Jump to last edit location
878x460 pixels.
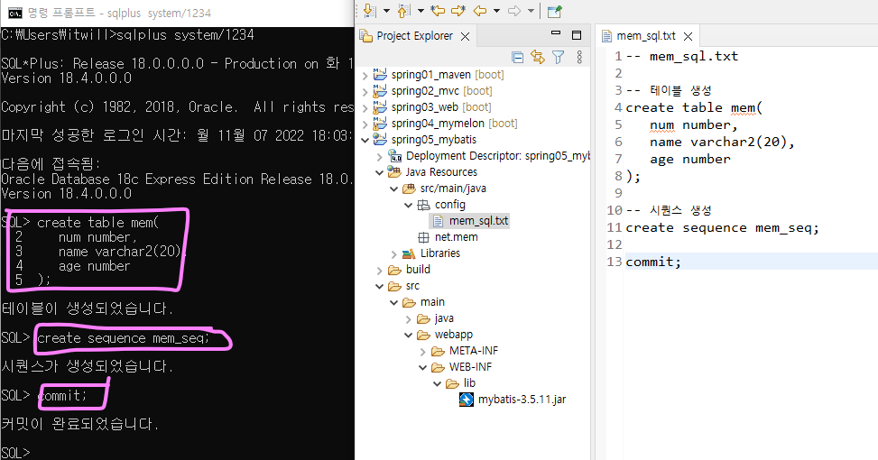click(x=438, y=11)
